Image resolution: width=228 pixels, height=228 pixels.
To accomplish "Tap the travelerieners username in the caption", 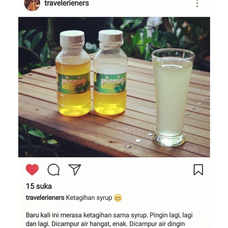I will 45,198.
